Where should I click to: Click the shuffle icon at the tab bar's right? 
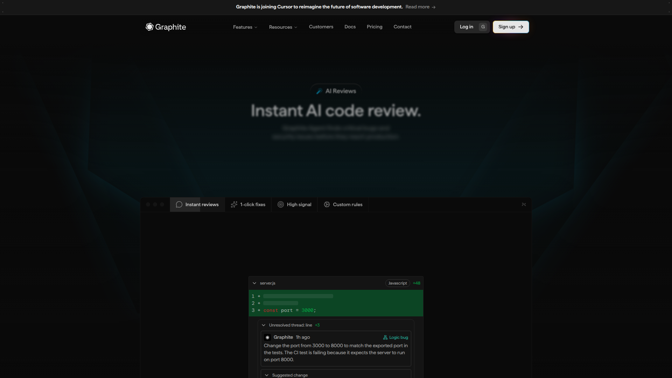point(524,204)
